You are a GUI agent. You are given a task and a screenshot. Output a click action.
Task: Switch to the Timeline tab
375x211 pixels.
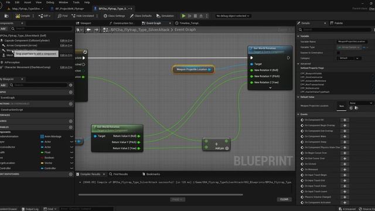pos(187,23)
